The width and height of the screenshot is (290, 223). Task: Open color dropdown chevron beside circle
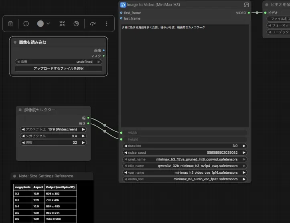48,24
